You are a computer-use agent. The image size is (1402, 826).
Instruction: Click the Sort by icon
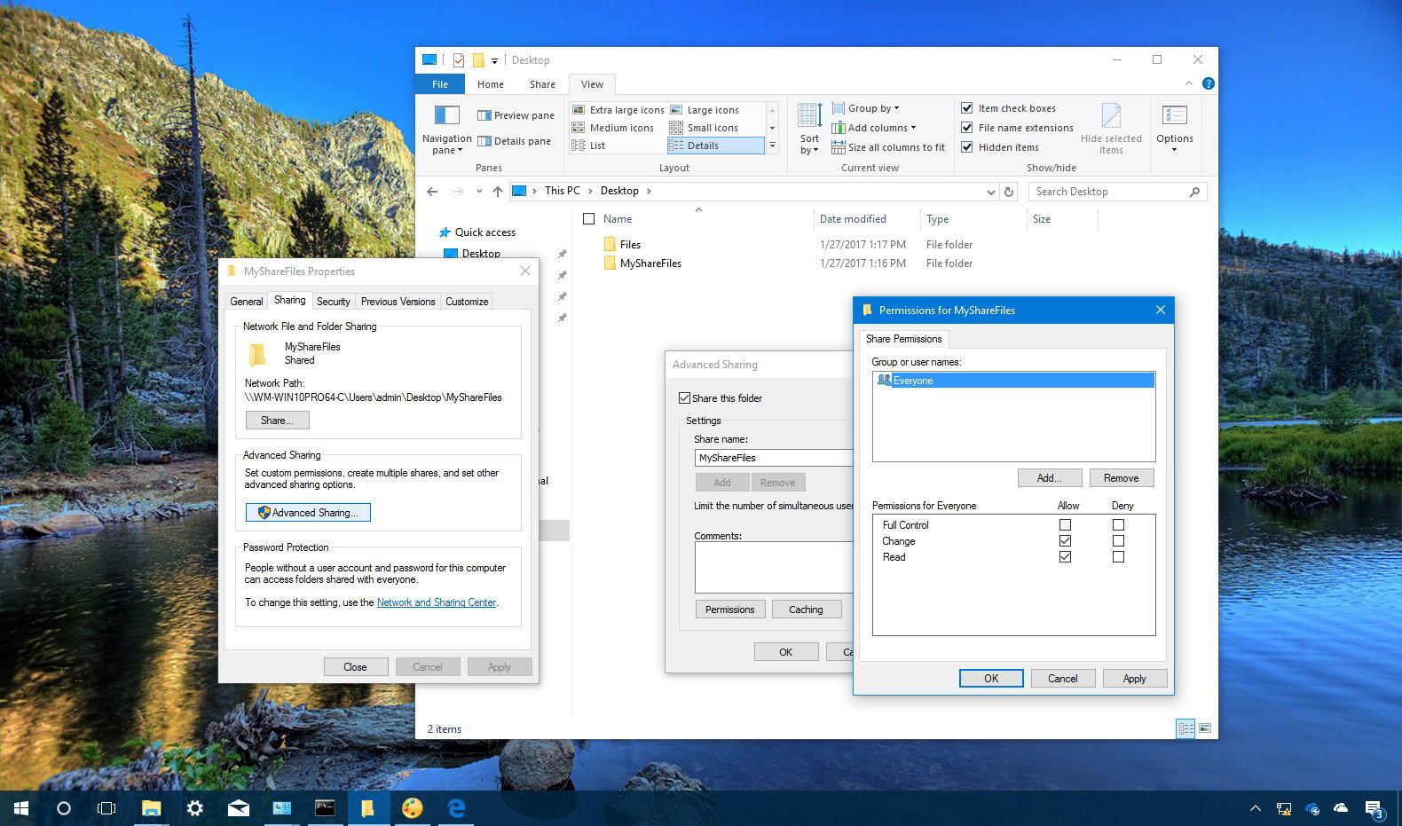[x=809, y=116]
